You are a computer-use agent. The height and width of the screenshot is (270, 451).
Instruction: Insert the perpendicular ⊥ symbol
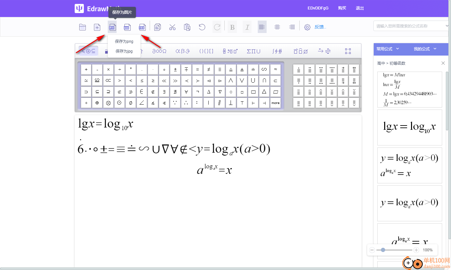[231, 103]
